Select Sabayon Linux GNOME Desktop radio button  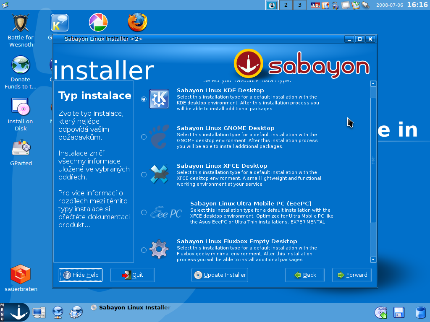144,137
